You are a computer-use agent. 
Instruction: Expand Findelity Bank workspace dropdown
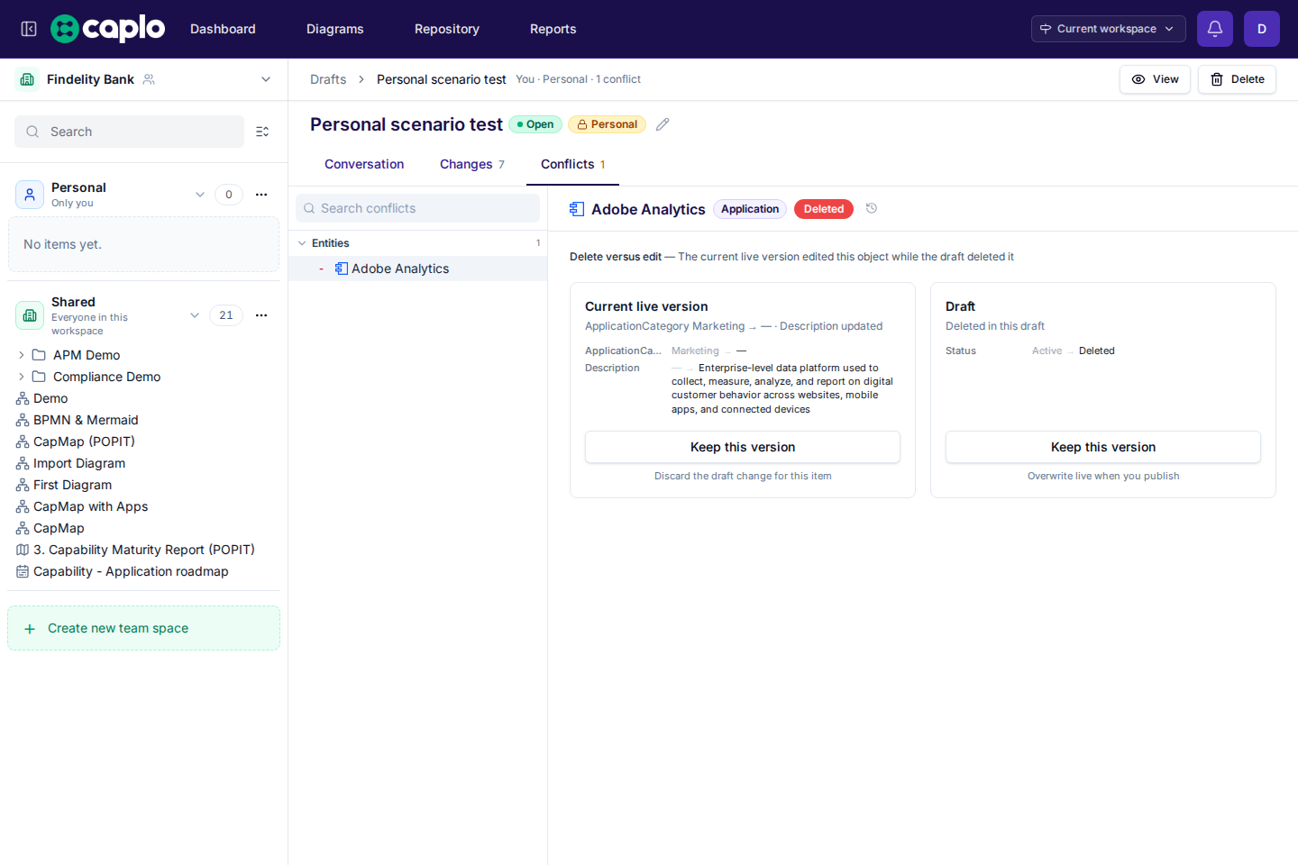point(266,79)
